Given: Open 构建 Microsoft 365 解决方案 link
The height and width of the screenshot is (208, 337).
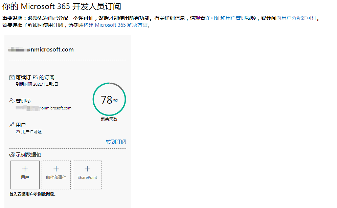Looking at the screenshot, I should click(x=115, y=25).
